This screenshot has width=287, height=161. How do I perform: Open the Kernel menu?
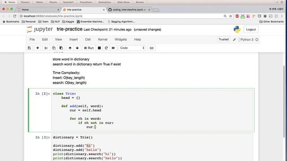tap(103, 39)
